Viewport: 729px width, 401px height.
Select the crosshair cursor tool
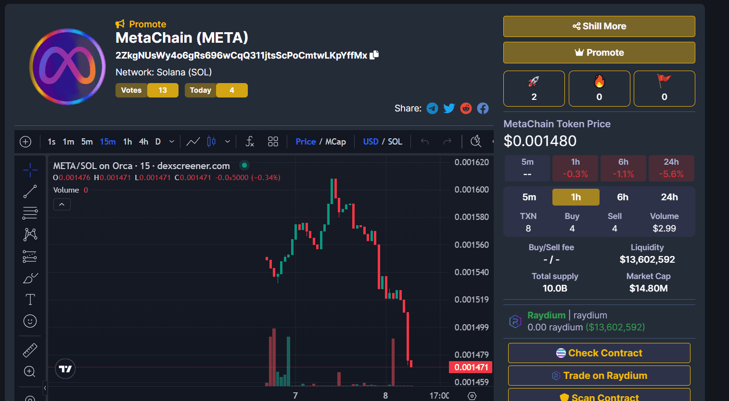[x=30, y=170]
